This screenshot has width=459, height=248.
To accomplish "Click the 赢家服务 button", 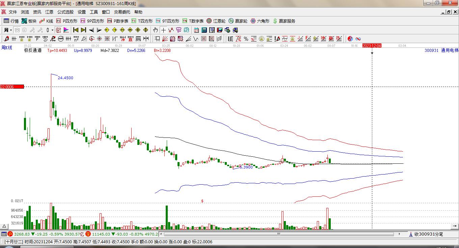I will click(x=284, y=21).
